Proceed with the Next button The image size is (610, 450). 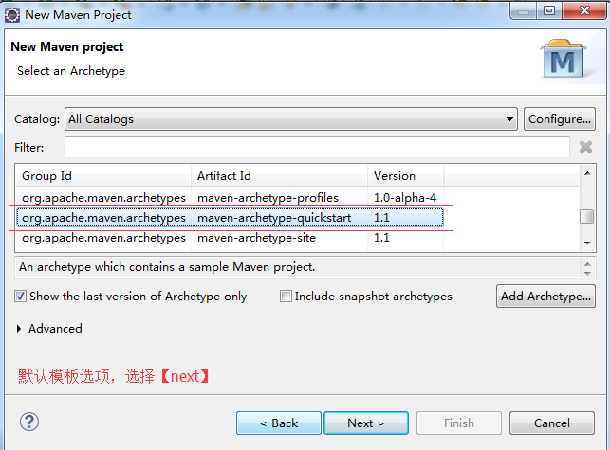[x=366, y=423]
